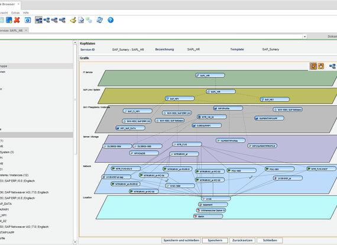This screenshot has height=245, width=337.
Task: Select the SAP_HP1 node
Action: [x=180, y=98]
